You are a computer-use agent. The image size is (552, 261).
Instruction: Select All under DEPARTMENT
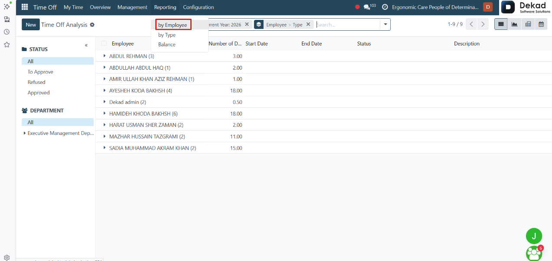(x=58, y=122)
